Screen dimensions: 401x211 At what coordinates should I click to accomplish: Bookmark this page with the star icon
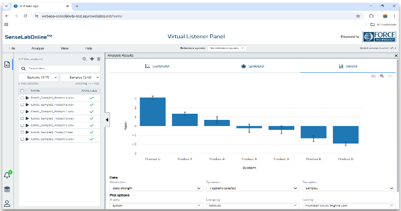click(358, 16)
